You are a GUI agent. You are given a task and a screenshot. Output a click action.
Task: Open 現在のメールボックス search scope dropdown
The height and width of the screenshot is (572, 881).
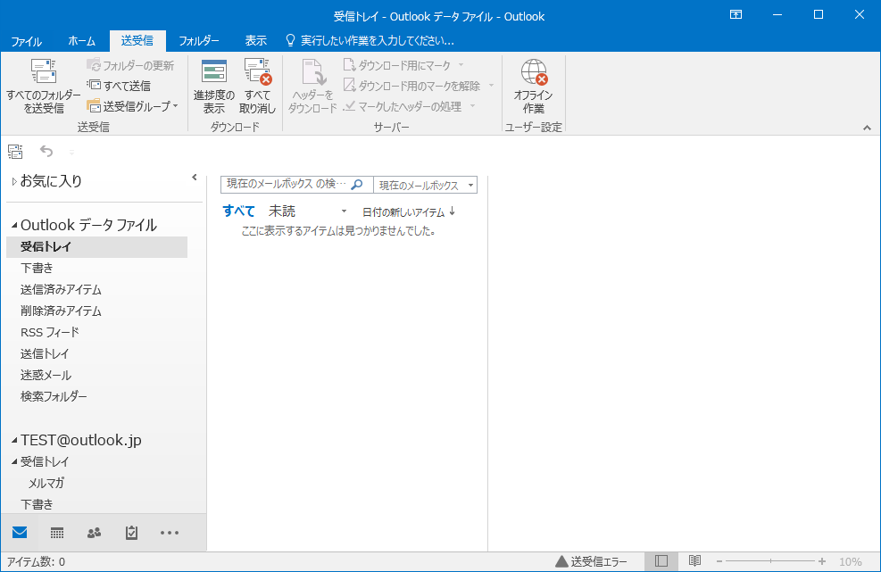click(x=425, y=185)
